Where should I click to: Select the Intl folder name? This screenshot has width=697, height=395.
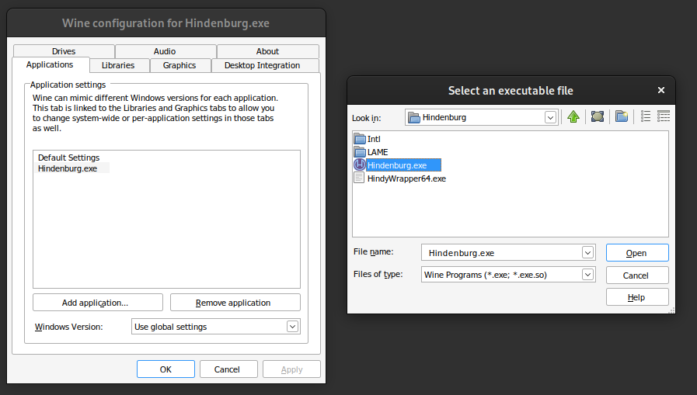(x=374, y=139)
